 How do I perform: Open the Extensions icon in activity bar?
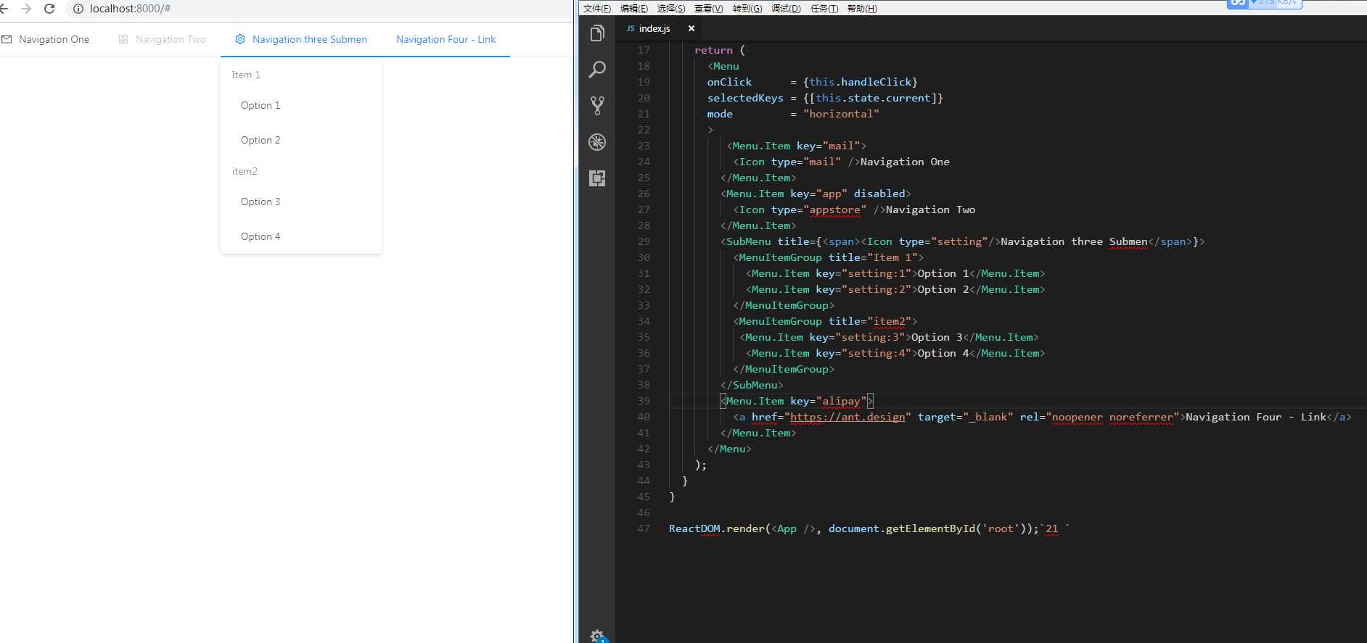[597, 178]
